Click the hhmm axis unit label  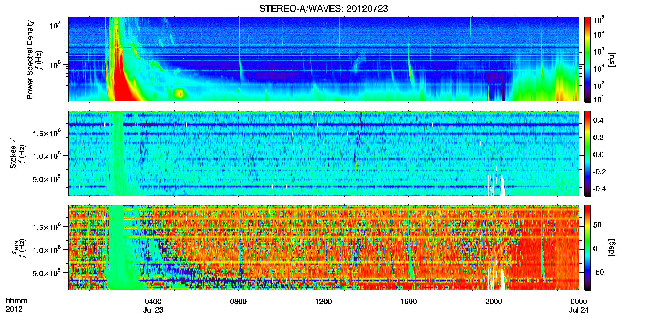pyautogui.click(x=17, y=301)
